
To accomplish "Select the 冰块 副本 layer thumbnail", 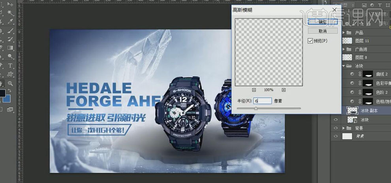I will click(353, 110).
